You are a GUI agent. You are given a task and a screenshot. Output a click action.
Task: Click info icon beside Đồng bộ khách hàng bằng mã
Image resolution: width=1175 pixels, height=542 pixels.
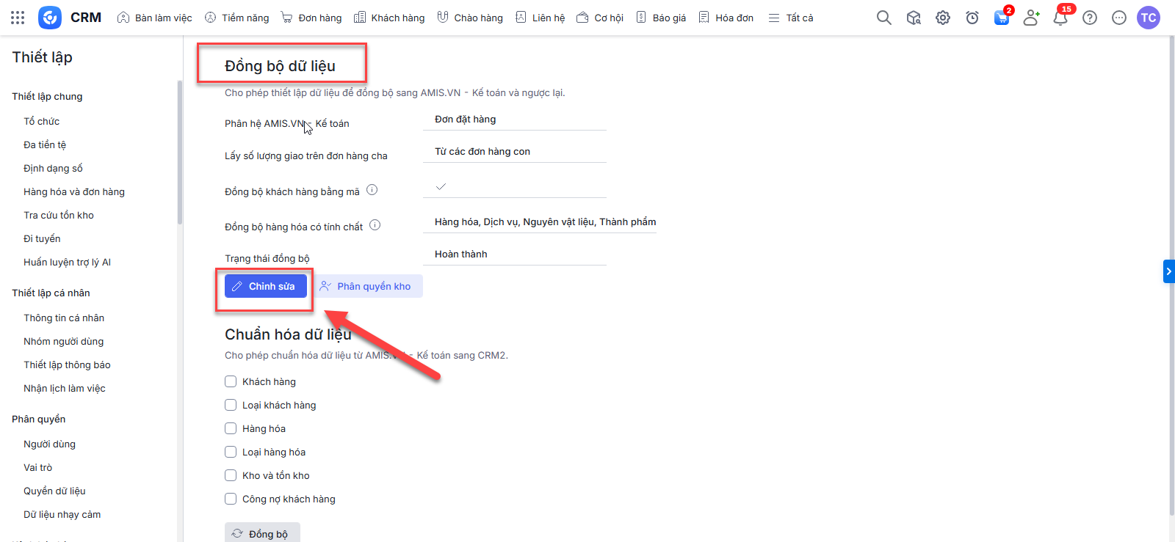pyautogui.click(x=372, y=190)
